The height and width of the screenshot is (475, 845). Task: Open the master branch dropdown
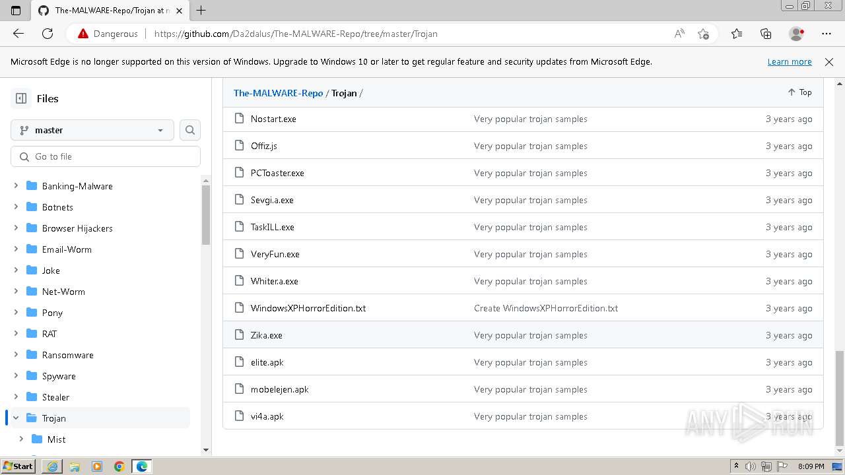click(x=92, y=130)
